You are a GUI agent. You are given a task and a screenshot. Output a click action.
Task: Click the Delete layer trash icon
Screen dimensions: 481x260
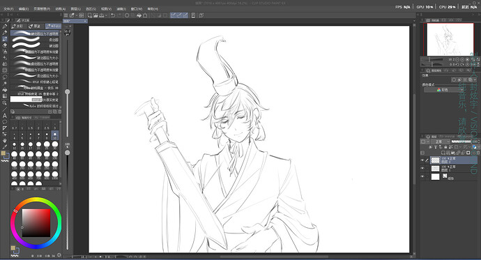[478, 153]
